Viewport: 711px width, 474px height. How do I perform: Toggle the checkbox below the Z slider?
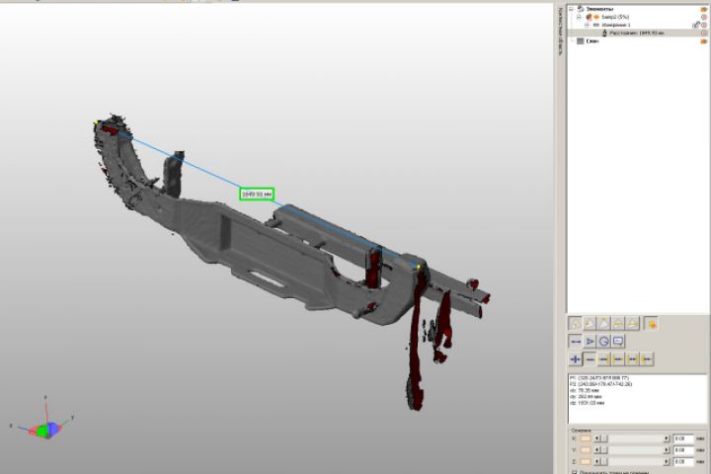click(x=575, y=472)
